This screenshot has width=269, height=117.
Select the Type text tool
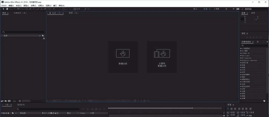(33, 9)
